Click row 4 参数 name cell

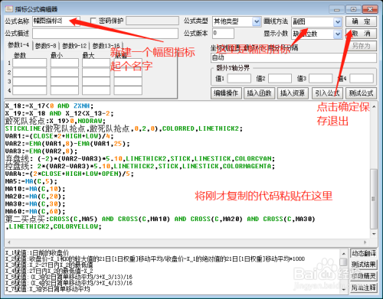tap(30, 90)
